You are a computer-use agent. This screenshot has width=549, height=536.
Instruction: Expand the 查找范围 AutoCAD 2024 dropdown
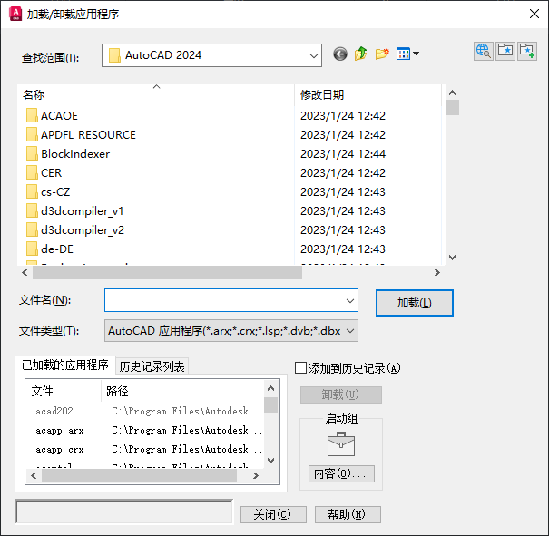[x=314, y=55]
